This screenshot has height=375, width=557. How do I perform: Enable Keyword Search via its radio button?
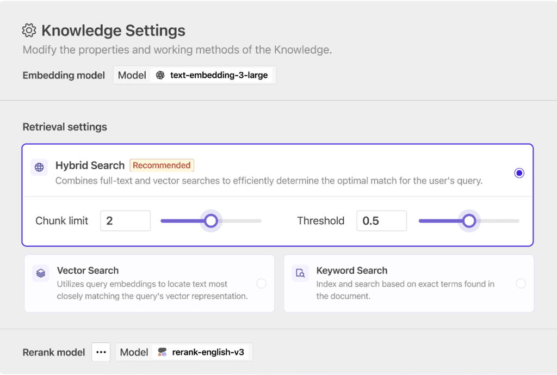click(x=521, y=284)
